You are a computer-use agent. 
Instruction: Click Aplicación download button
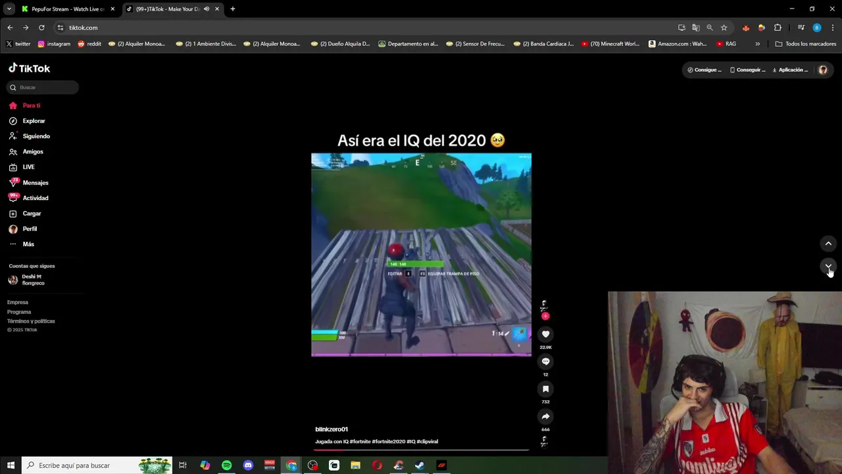[790, 70]
